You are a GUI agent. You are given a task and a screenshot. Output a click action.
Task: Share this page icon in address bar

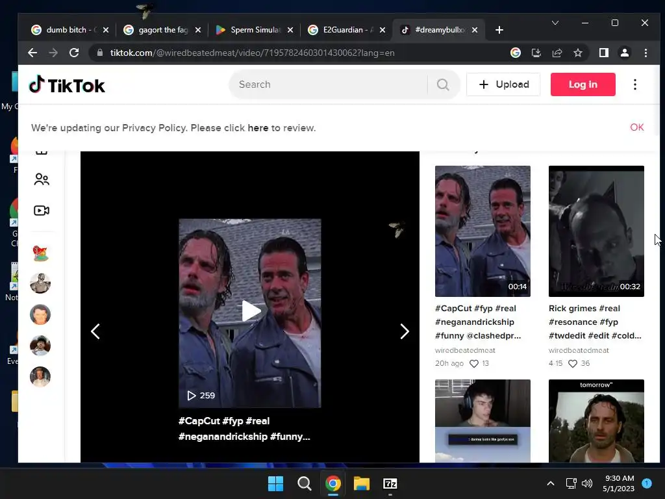[x=557, y=53]
